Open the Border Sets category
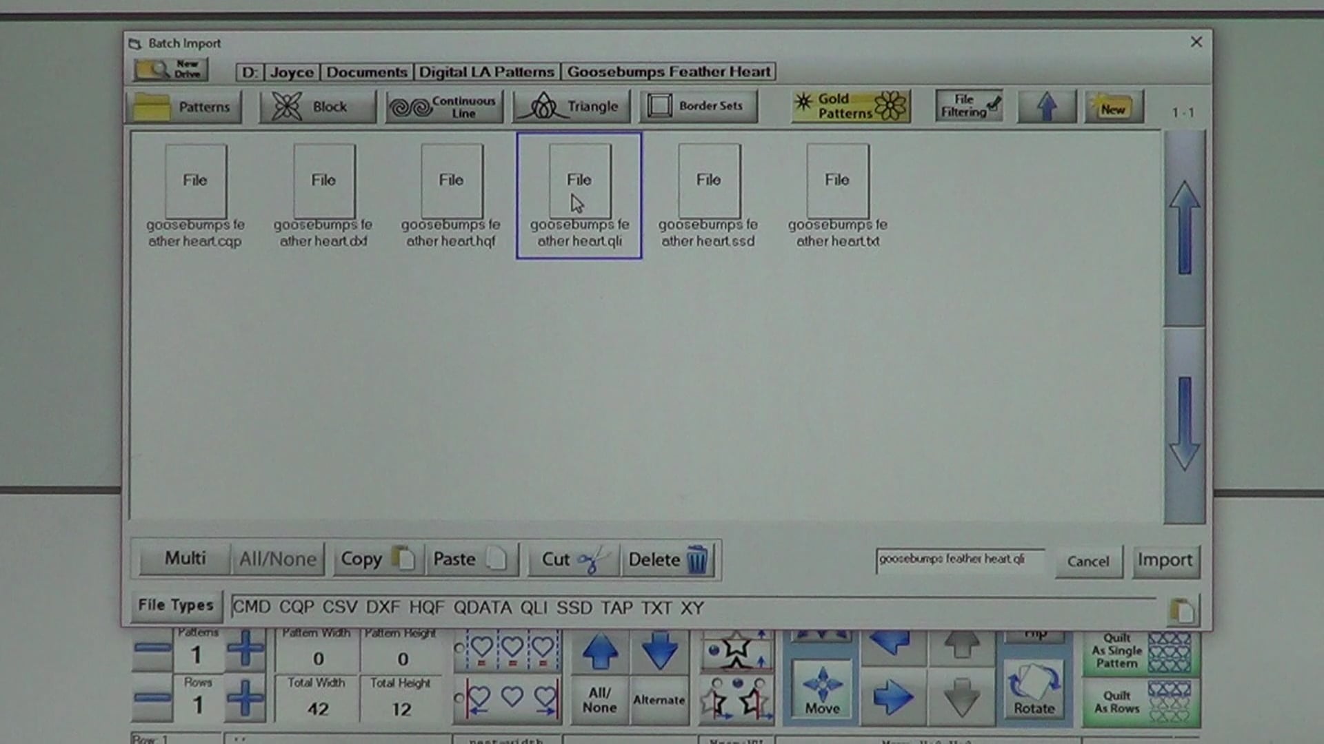This screenshot has height=744, width=1324. [697, 105]
